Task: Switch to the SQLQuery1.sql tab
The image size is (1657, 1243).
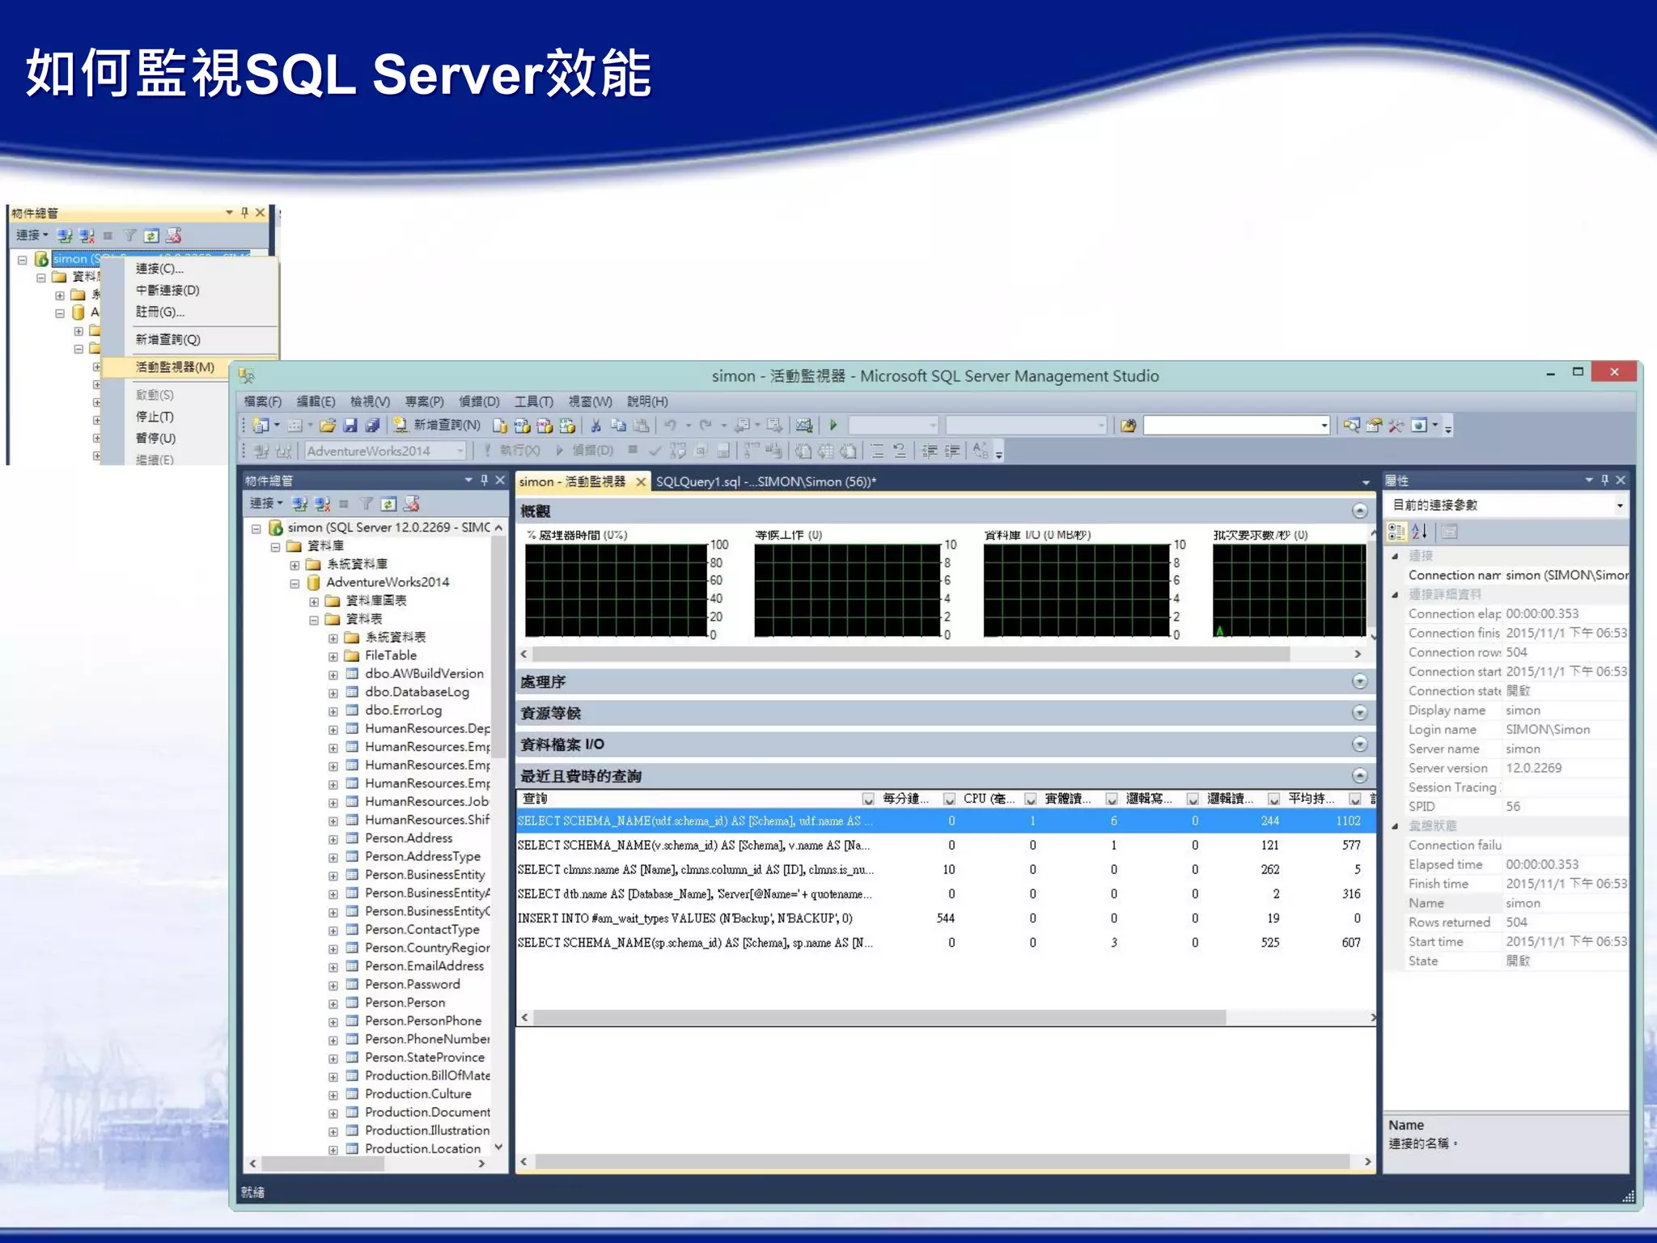Action: tap(765, 482)
